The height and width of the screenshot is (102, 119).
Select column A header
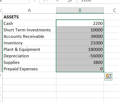tap(29, 10)
